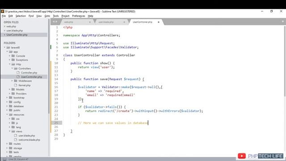The width and height of the screenshot is (286, 161).
Task: Open the Edit menu
Action: (11, 16)
